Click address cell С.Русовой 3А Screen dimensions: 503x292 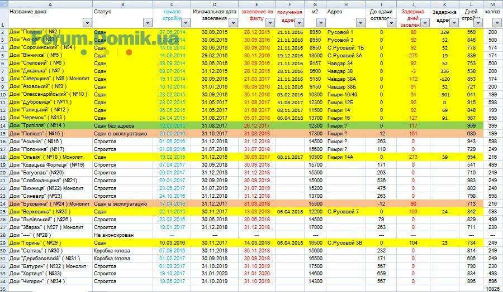(346, 55)
